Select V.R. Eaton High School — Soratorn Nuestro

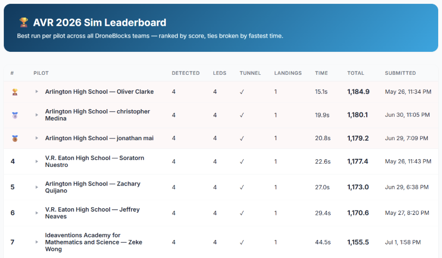[95, 161]
